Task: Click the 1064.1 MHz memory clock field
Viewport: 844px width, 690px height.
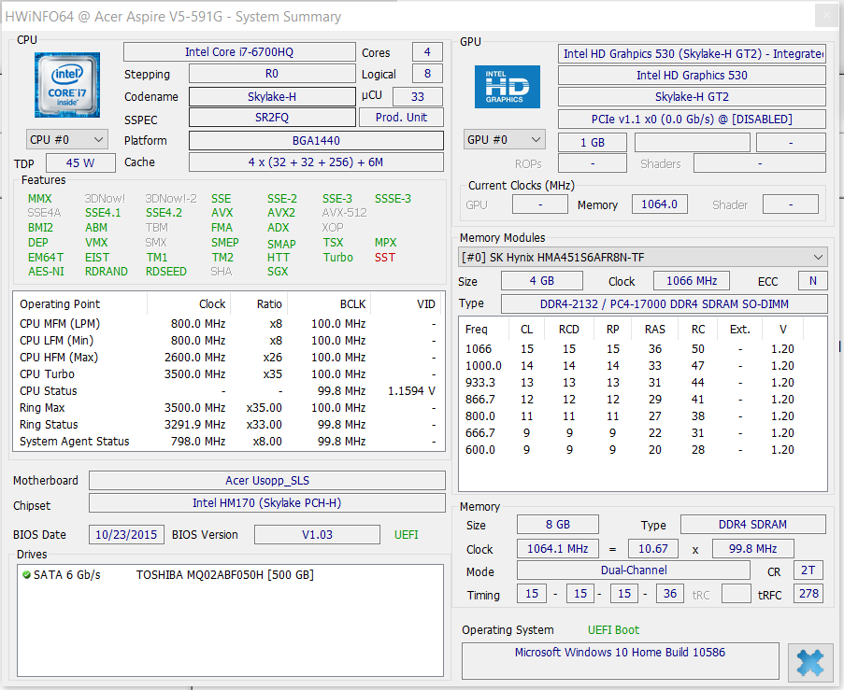Action: [558, 549]
